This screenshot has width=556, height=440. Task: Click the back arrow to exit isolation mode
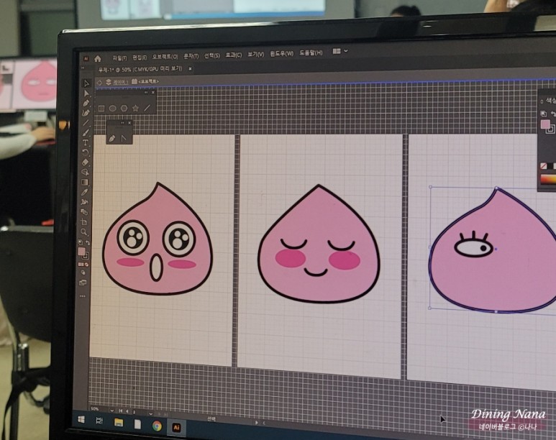click(x=100, y=83)
